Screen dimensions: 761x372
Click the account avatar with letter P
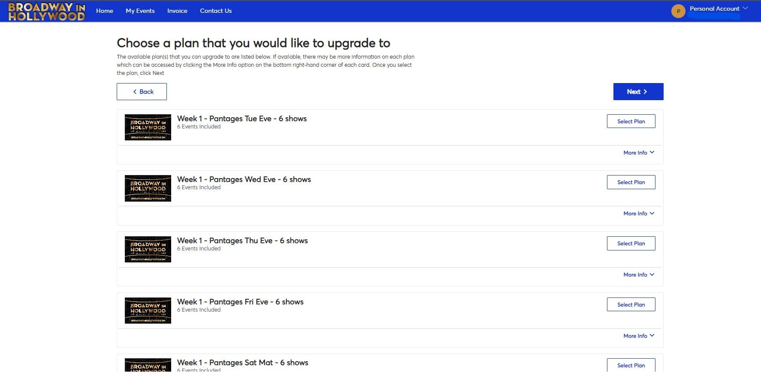[x=678, y=11]
